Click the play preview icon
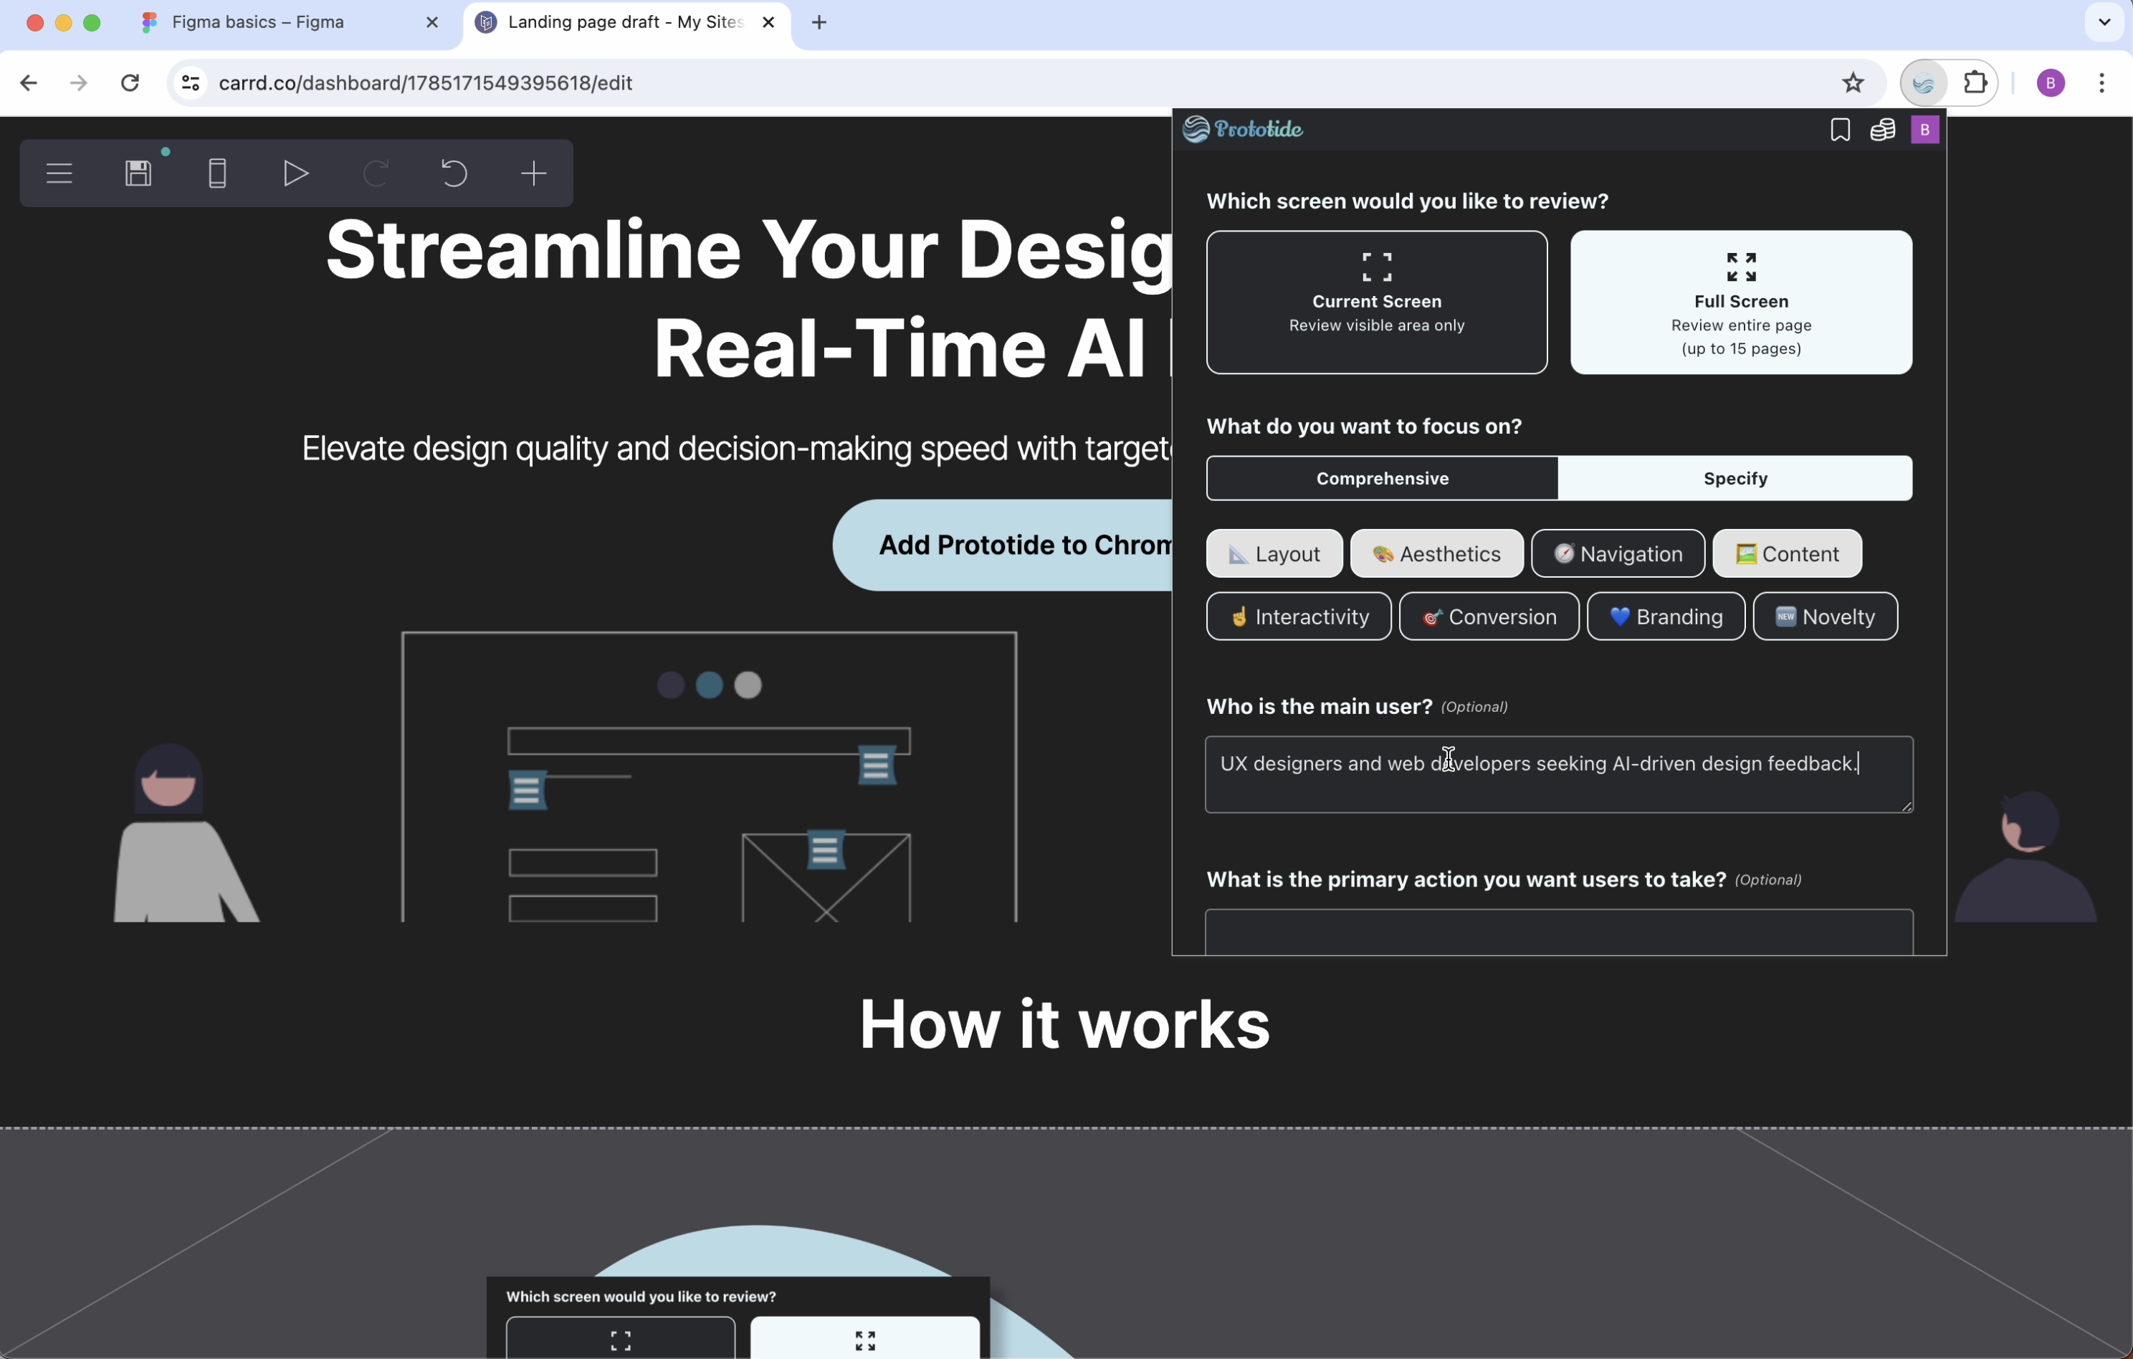Screen dimensions: 2133x1359 (296, 173)
